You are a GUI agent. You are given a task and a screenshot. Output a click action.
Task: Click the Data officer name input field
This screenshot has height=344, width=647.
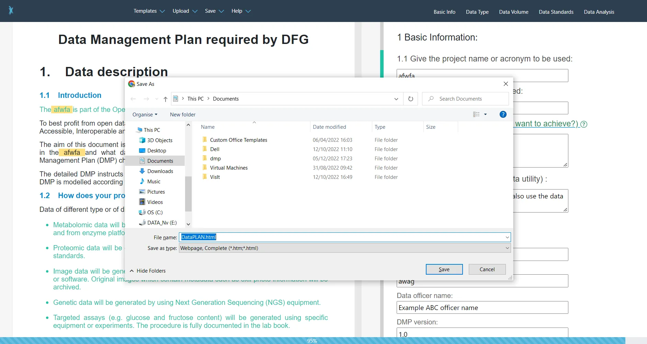[x=482, y=308]
